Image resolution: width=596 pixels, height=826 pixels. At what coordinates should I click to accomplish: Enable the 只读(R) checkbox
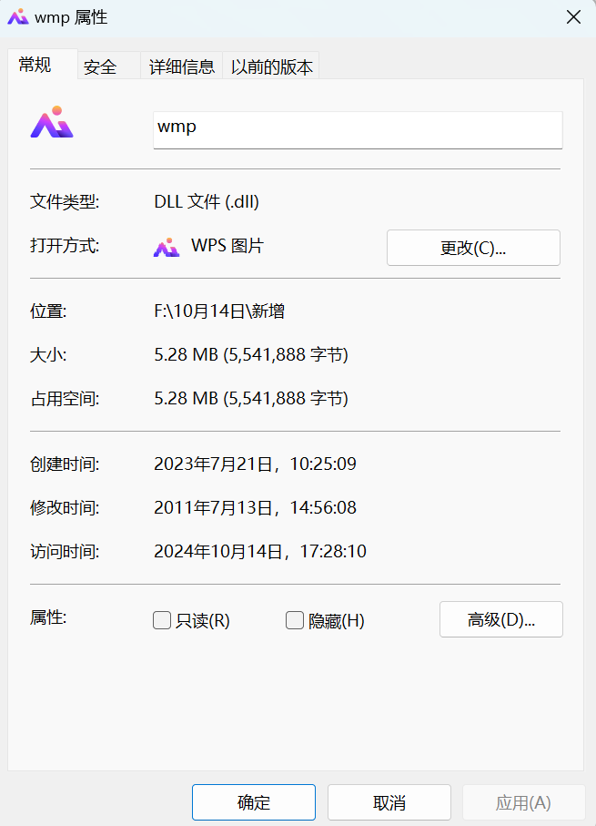(162, 620)
